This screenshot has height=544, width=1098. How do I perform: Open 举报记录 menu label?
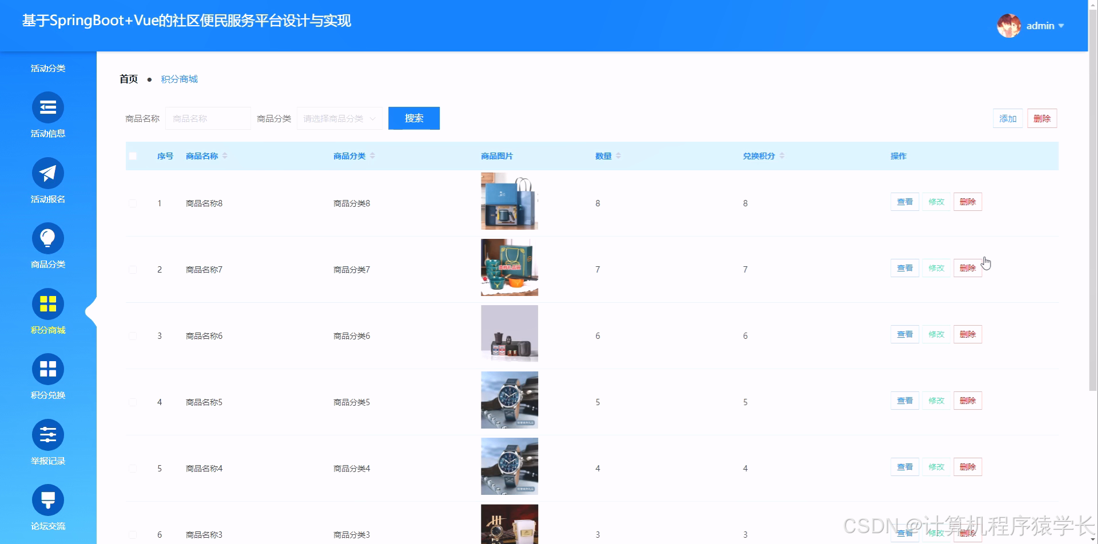(x=48, y=461)
